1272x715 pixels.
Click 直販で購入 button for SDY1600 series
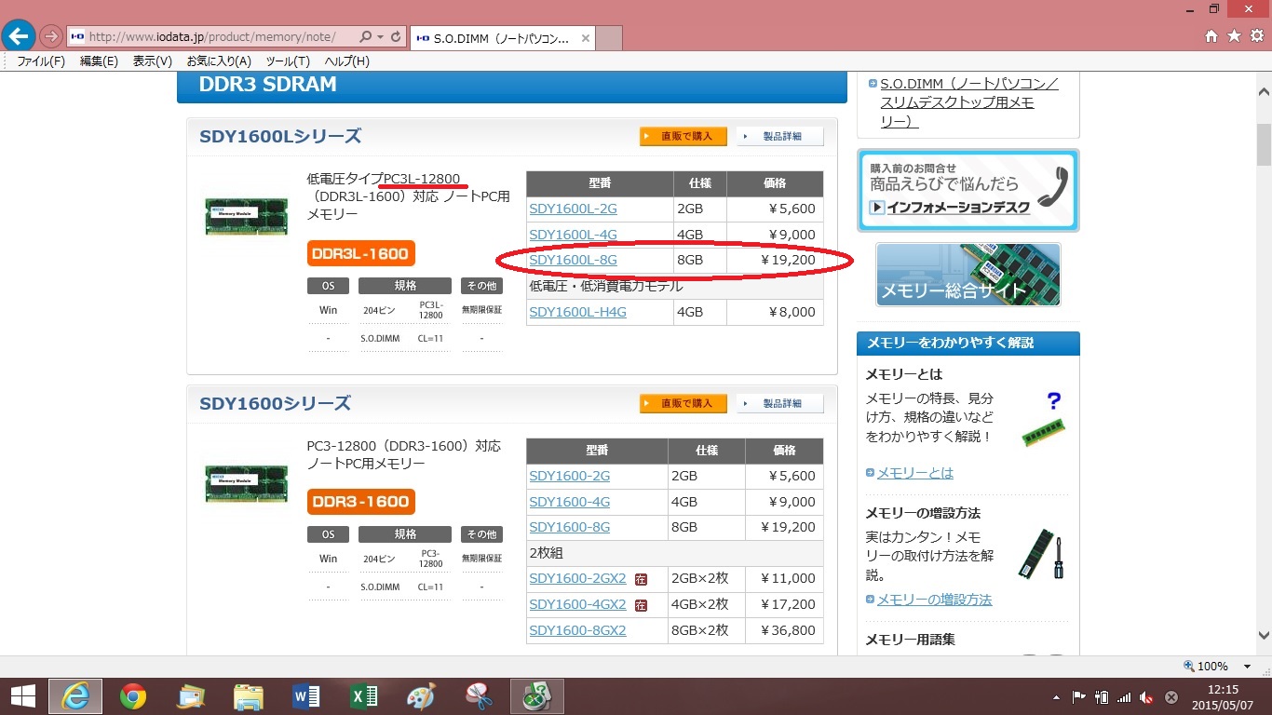[x=683, y=403]
